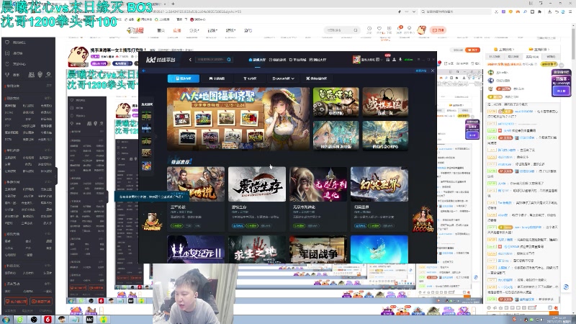Click the Huya site search box
576x324 pixels.
tap(341, 30)
